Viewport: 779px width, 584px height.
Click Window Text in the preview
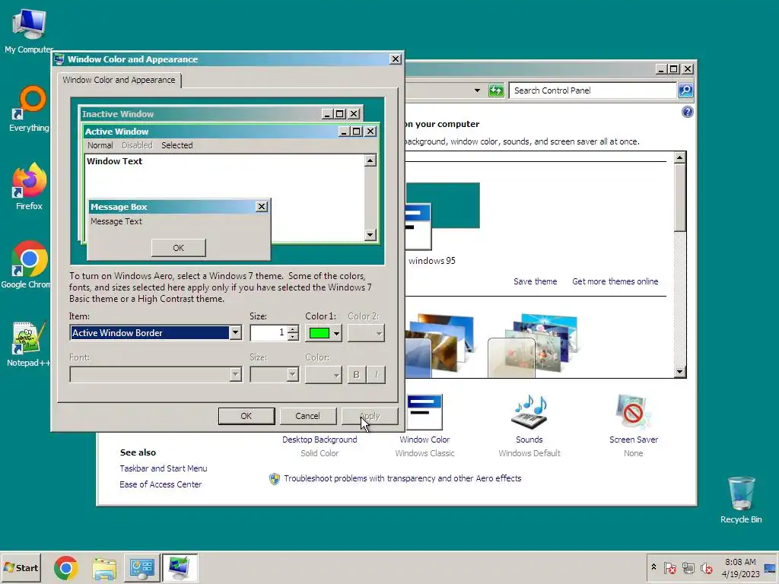click(x=114, y=161)
